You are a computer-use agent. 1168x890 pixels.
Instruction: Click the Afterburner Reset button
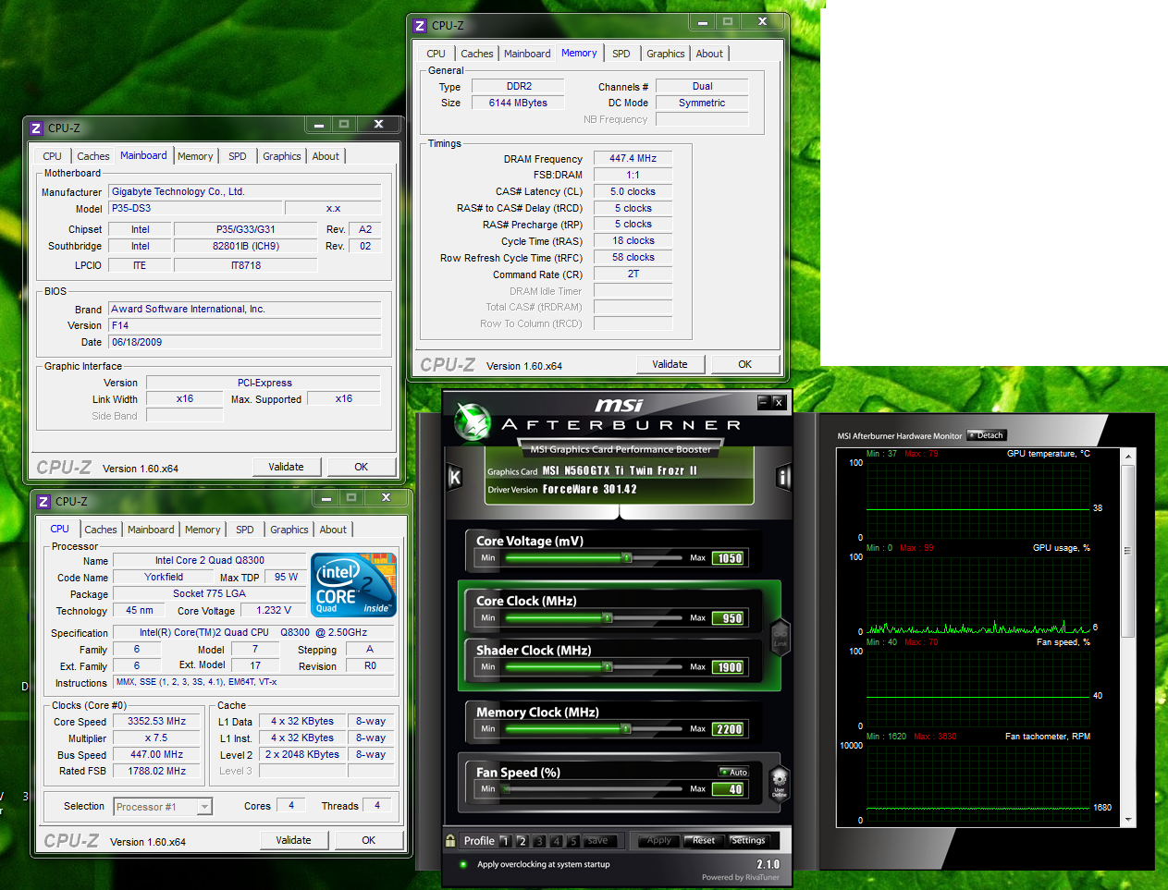pyautogui.click(x=704, y=841)
